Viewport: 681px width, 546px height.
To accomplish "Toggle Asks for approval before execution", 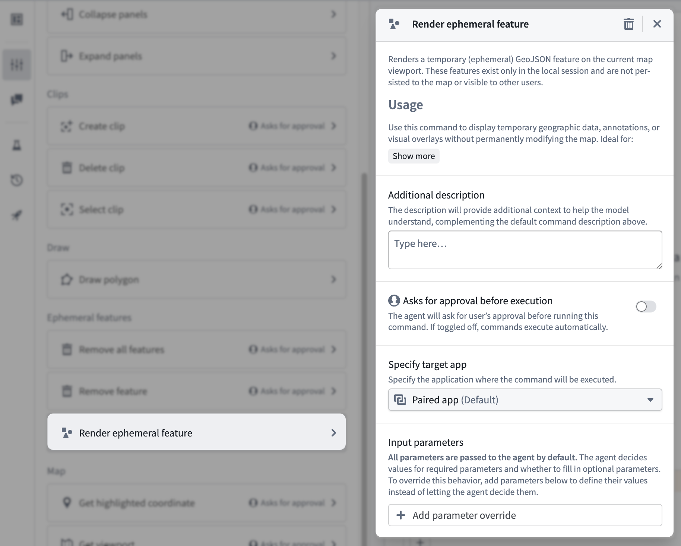I will [646, 307].
